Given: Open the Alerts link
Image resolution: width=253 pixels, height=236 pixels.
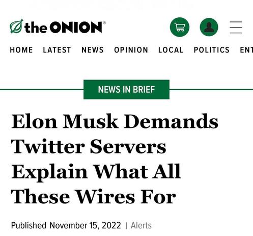Looking at the screenshot, I should (x=141, y=225).
